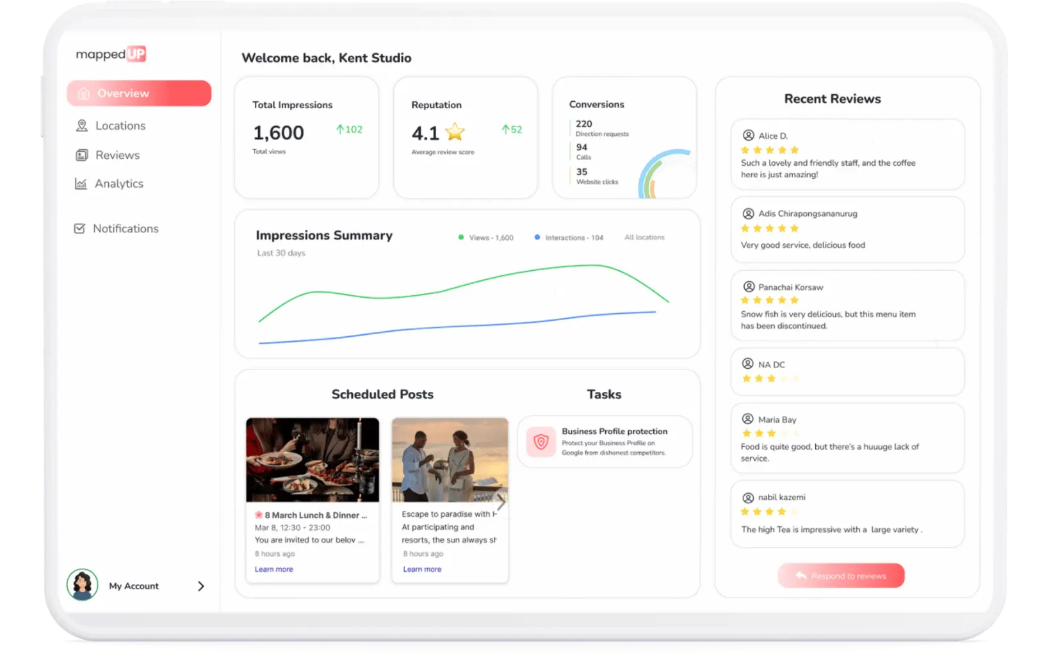Click the star rating in Adis Chirapongsananurug's review

click(x=770, y=229)
